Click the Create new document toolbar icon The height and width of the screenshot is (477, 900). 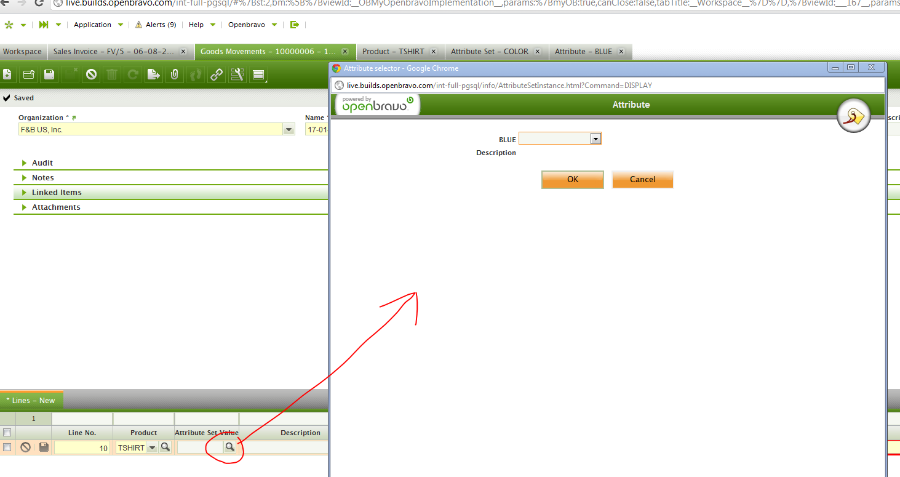[7, 75]
